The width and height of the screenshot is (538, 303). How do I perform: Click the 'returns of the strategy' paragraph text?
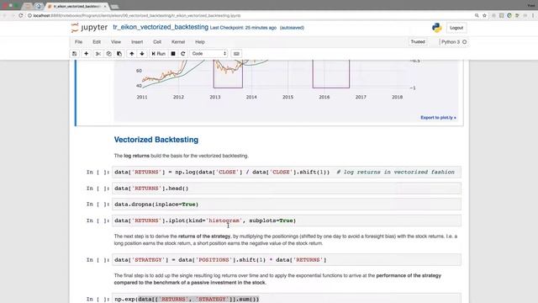286,240
